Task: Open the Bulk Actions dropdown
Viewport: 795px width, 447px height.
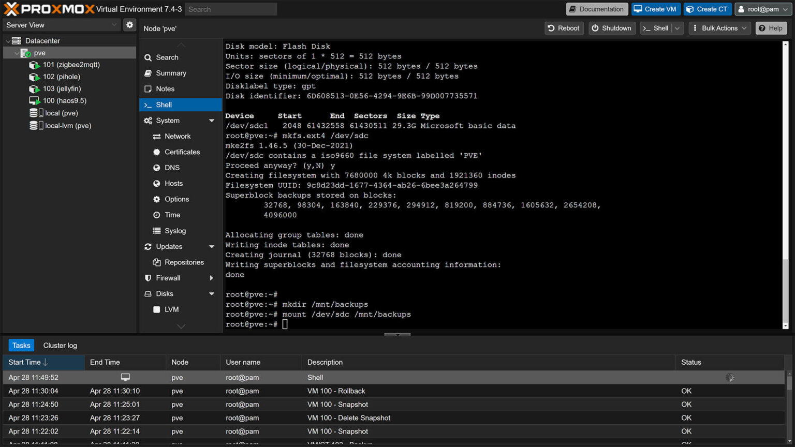Action: click(x=719, y=28)
